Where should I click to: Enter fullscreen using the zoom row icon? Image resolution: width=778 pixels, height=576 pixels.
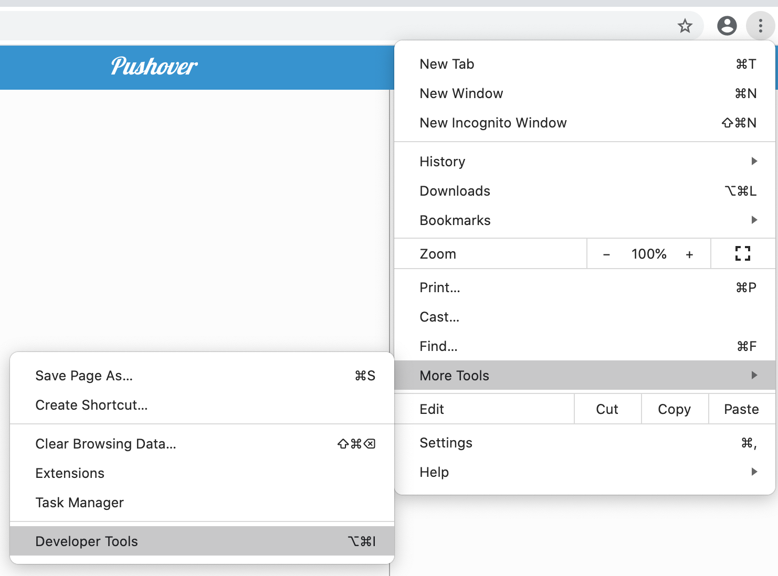click(x=742, y=254)
